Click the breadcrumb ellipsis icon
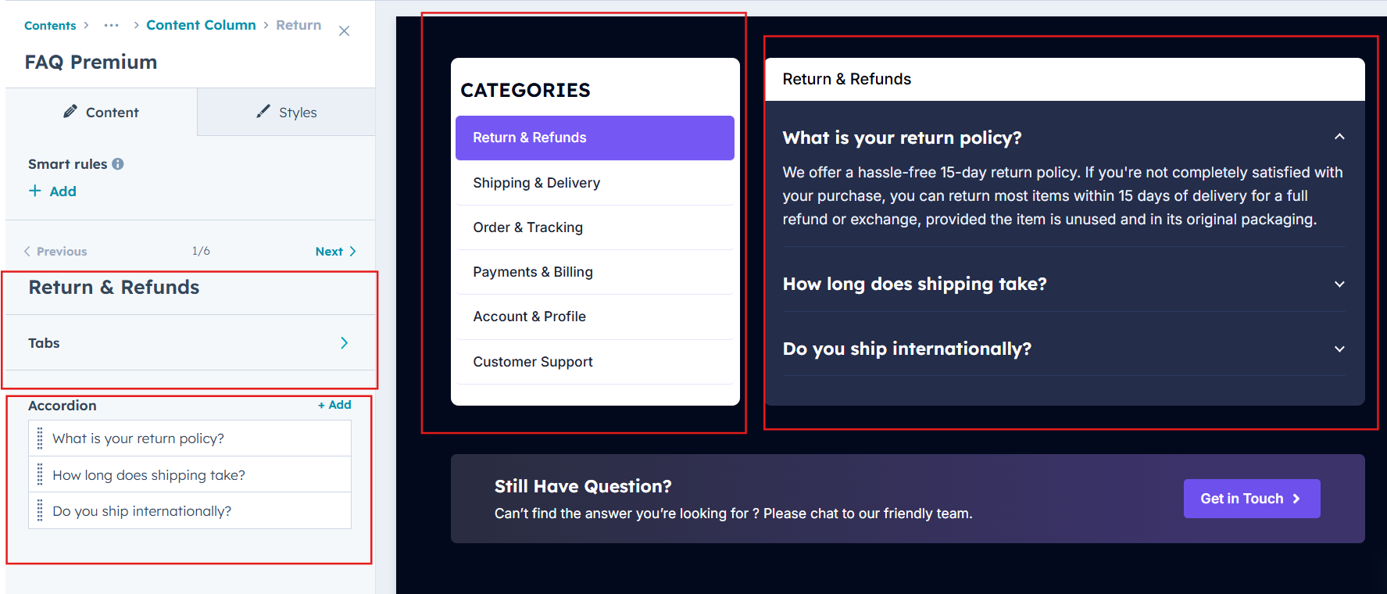The height and width of the screenshot is (594, 1387). coord(112,25)
